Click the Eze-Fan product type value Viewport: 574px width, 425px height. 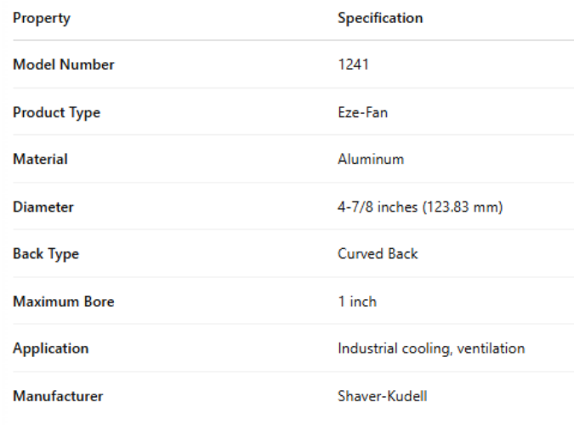[362, 112]
